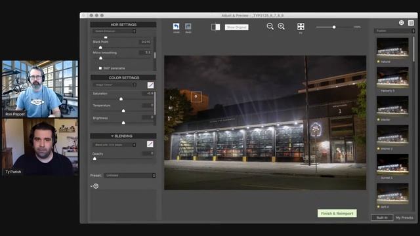Select the Surreal 3 preset thumbnail

(x=392, y=165)
